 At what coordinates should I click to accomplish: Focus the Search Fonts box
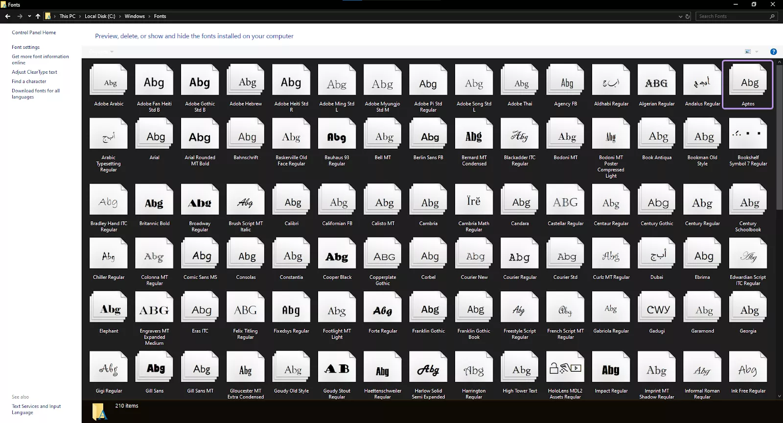(737, 16)
